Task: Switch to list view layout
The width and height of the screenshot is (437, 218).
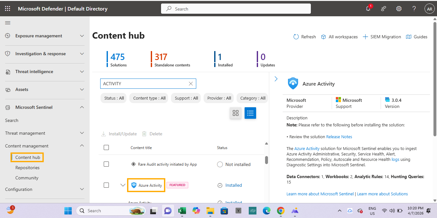Action: [250, 113]
